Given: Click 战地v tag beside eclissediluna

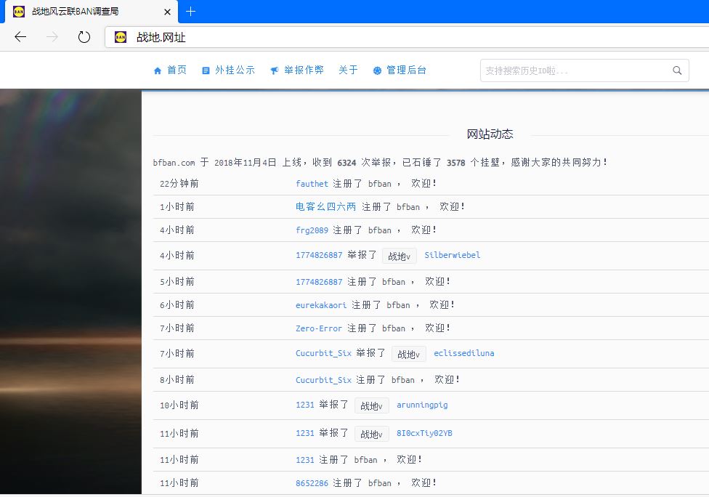Looking at the screenshot, I should pos(409,354).
